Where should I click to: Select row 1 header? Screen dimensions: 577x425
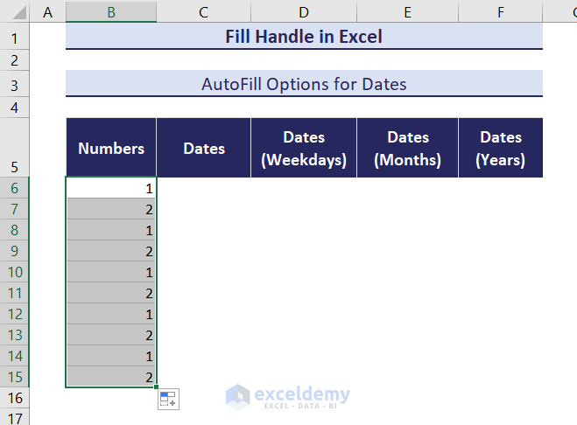point(15,38)
